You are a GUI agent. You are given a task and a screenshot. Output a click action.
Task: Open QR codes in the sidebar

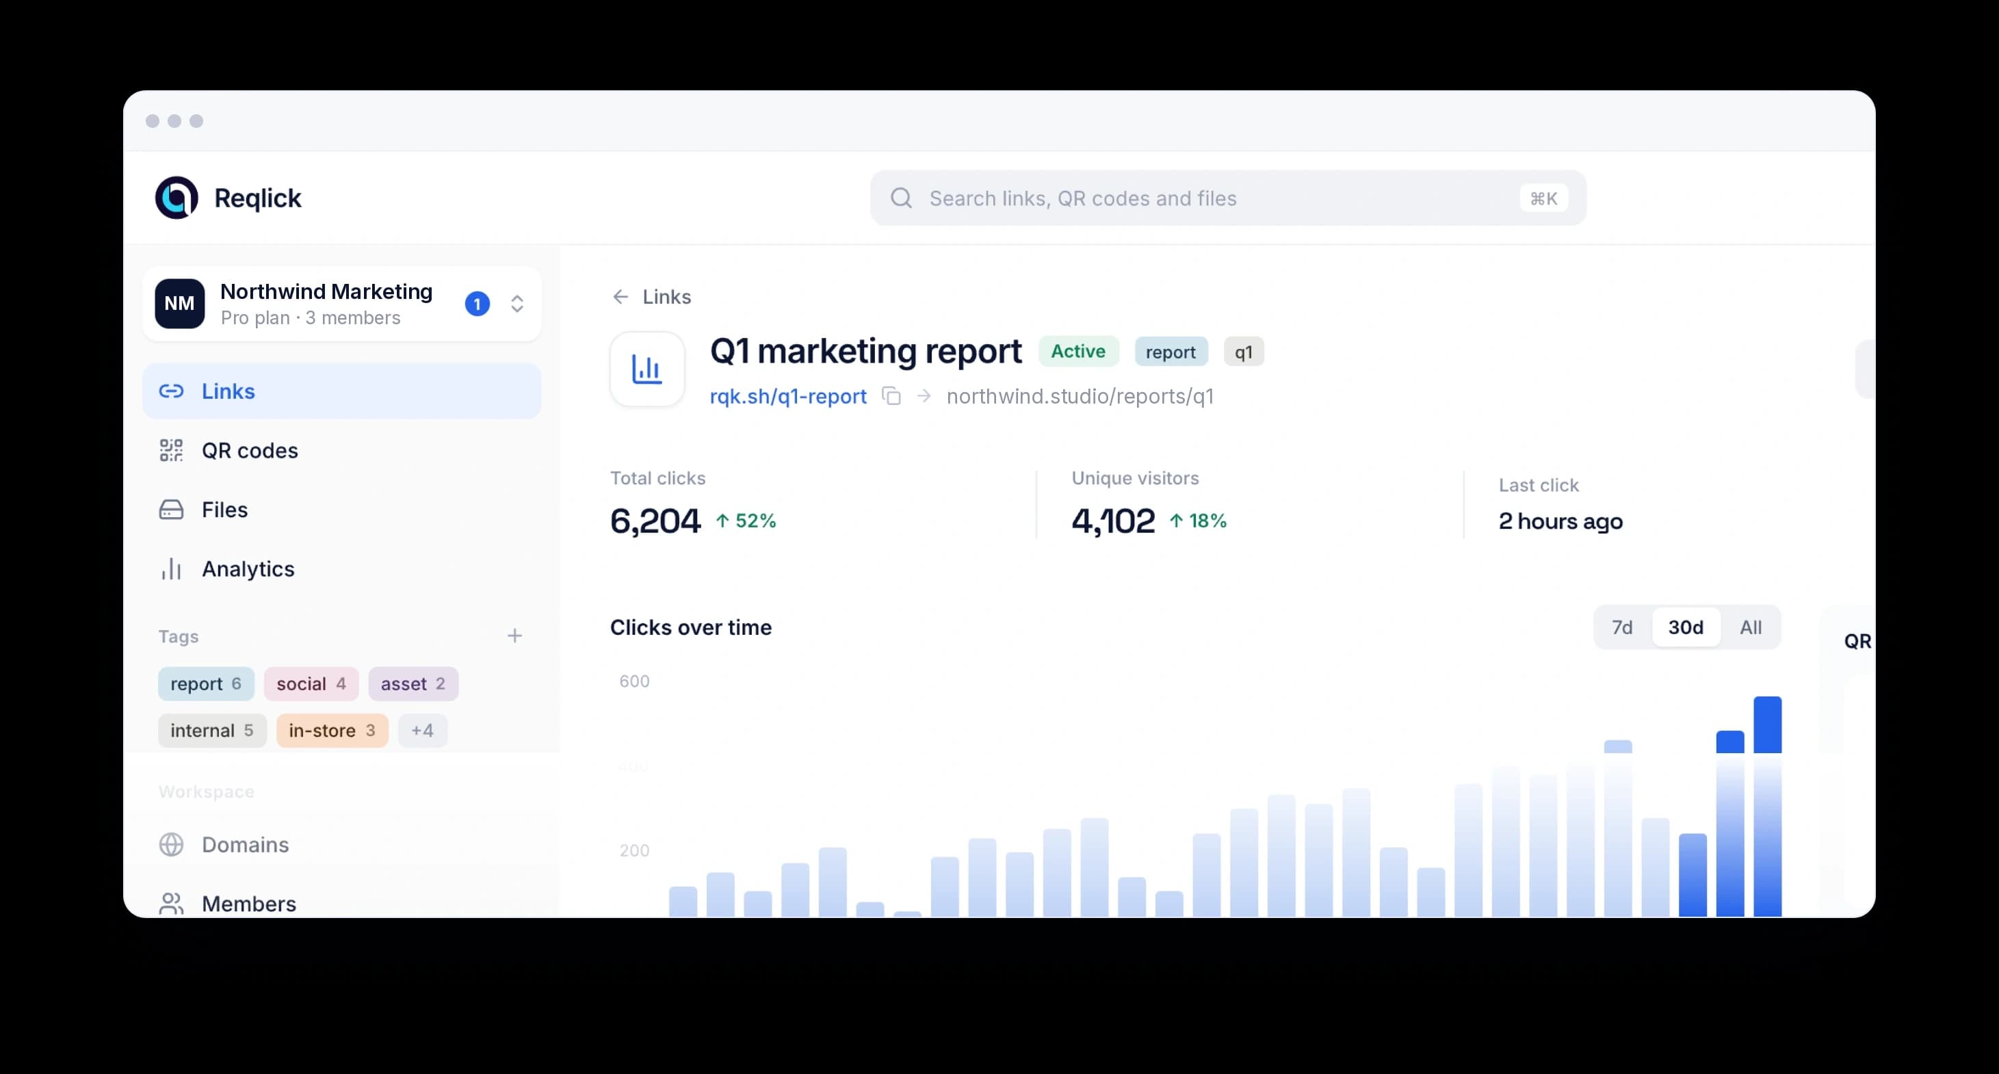pyautogui.click(x=341, y=450)
